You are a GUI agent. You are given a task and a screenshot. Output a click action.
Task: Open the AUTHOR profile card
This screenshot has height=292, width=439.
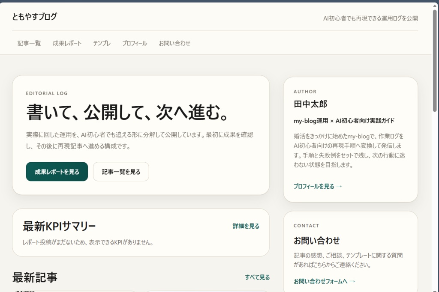(351, 137)
